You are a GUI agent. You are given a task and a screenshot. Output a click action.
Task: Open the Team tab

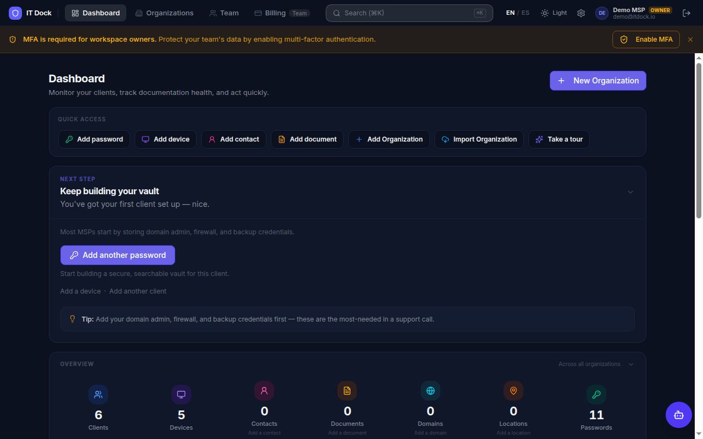[x=224, y=13]
